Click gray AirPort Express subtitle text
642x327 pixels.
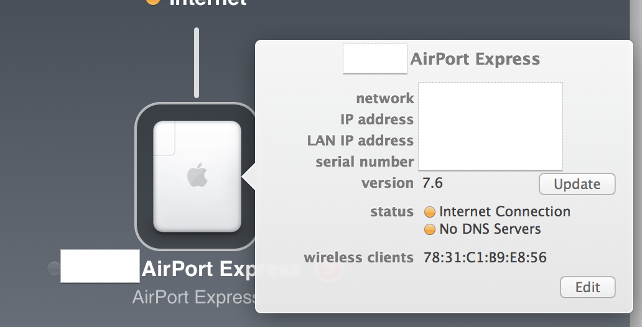point(195,298)
